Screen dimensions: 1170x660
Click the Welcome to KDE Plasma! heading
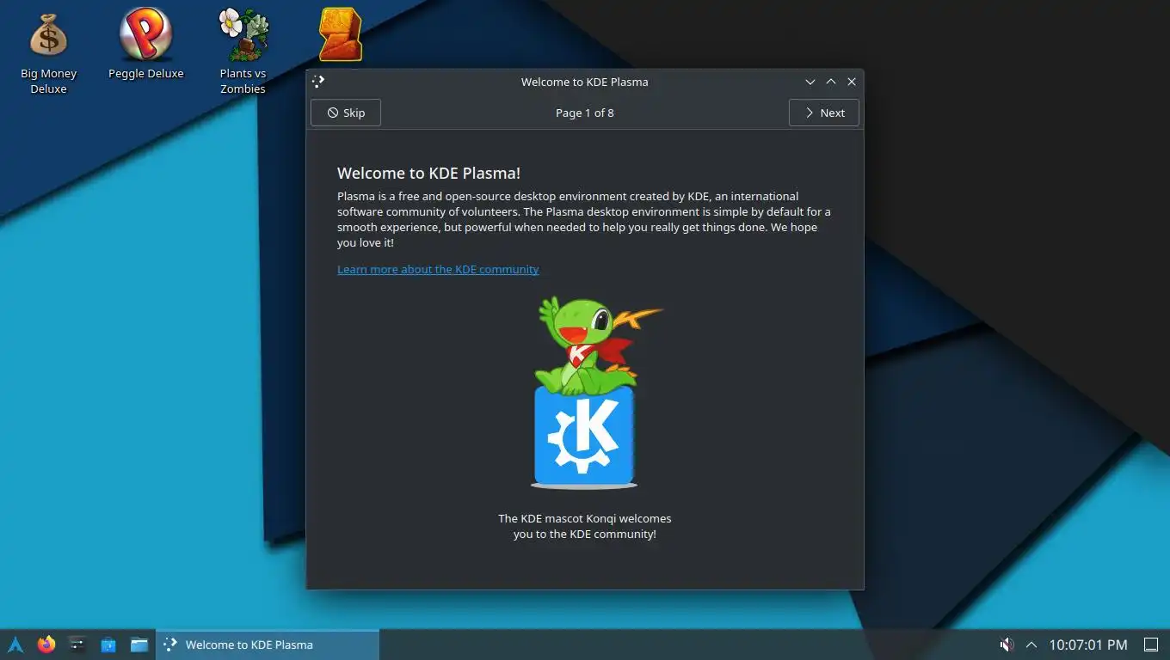pos(428,174)
